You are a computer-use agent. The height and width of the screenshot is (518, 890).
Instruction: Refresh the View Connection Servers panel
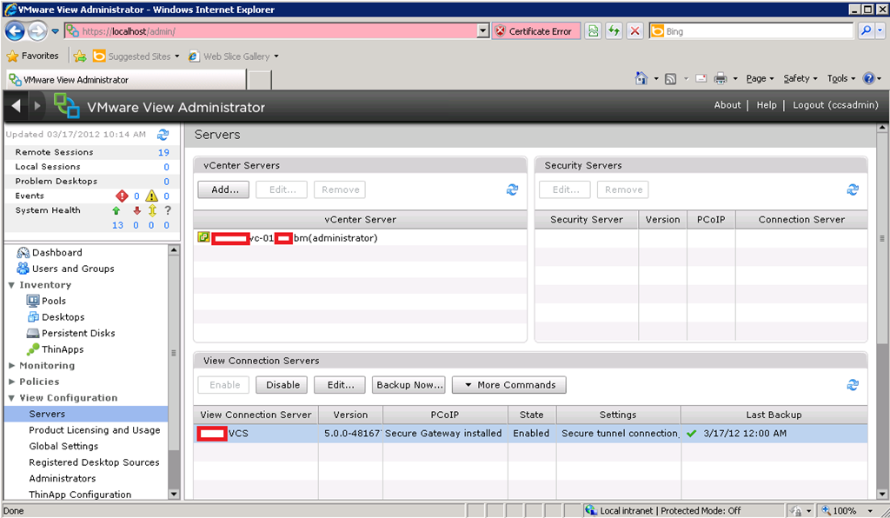[853, 385]
